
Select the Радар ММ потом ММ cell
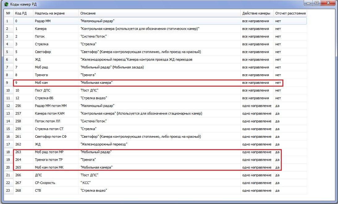point(56,106)
